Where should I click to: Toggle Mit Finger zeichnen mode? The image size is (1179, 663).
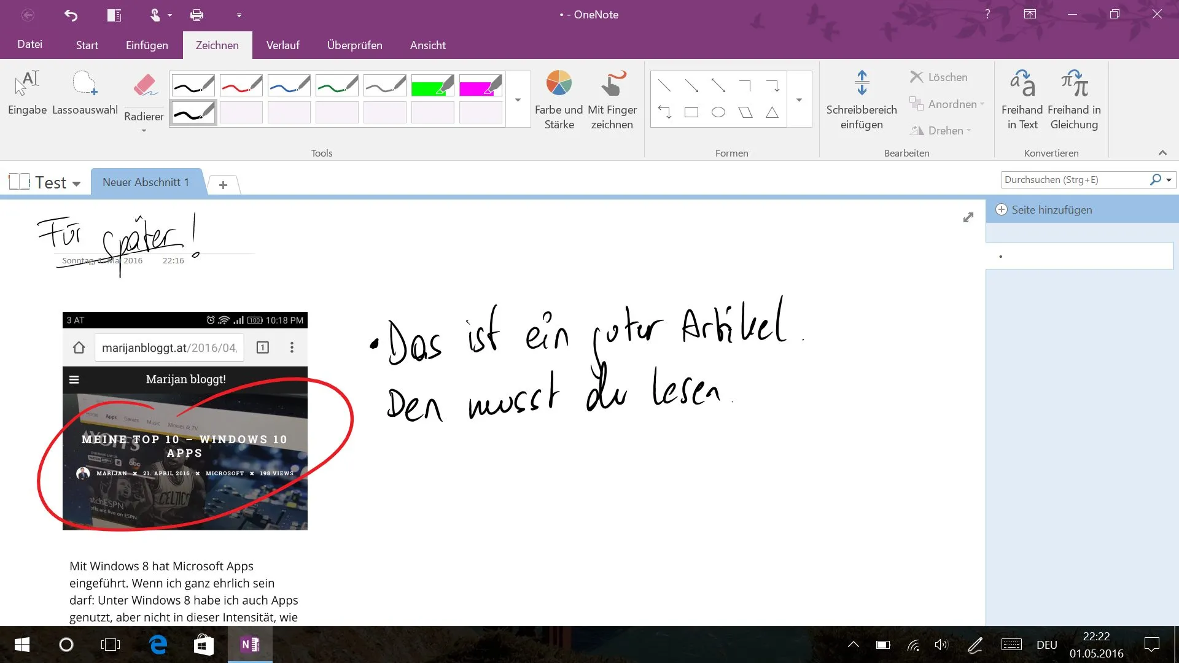pyautogui.click(x=612, y=98)
